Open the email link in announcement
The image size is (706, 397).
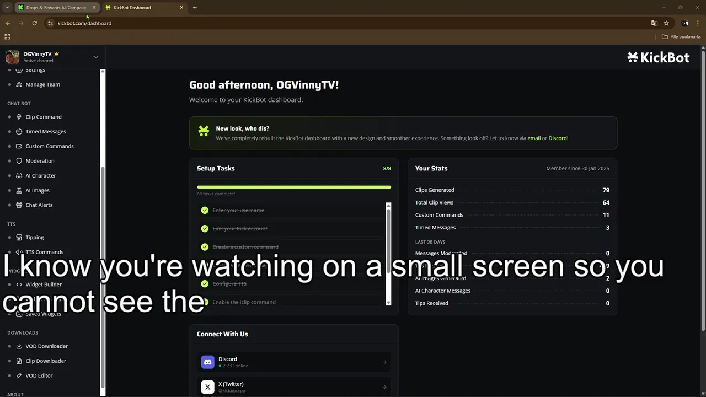point(534,138)
